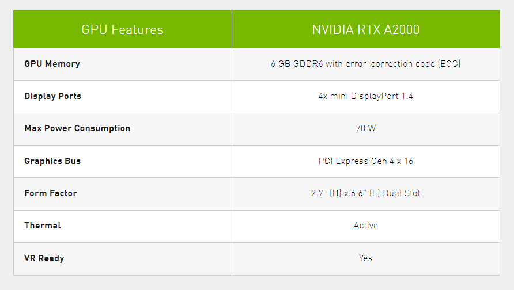Click the 6 GB GDDR6 memory value

tap(365, 63)
